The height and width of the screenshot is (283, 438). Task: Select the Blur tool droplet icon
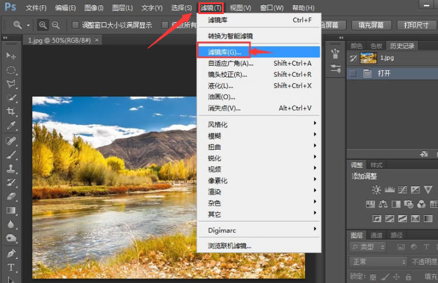(x=11, y=224)
